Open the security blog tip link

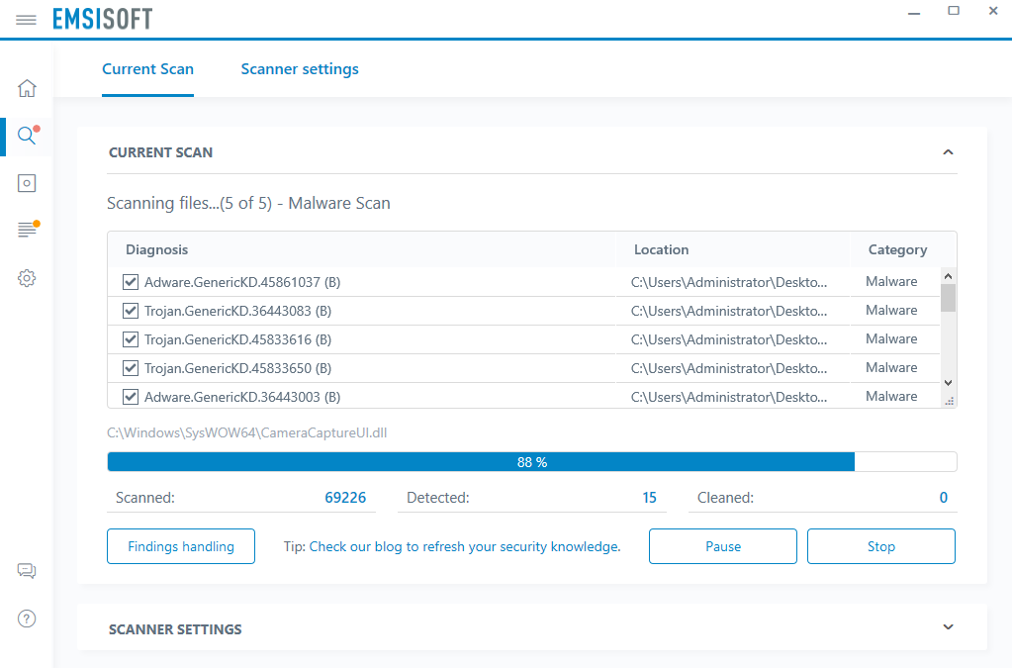pos(463,546)
